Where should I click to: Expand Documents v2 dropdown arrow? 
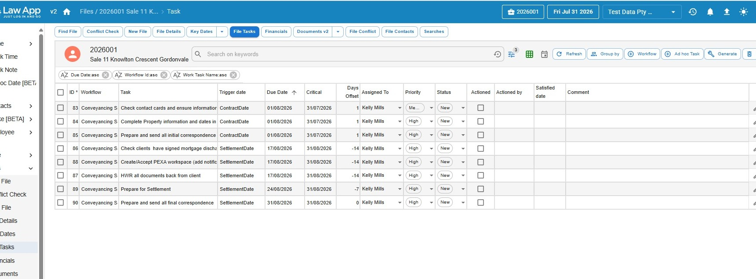click(x=338, y=32)
